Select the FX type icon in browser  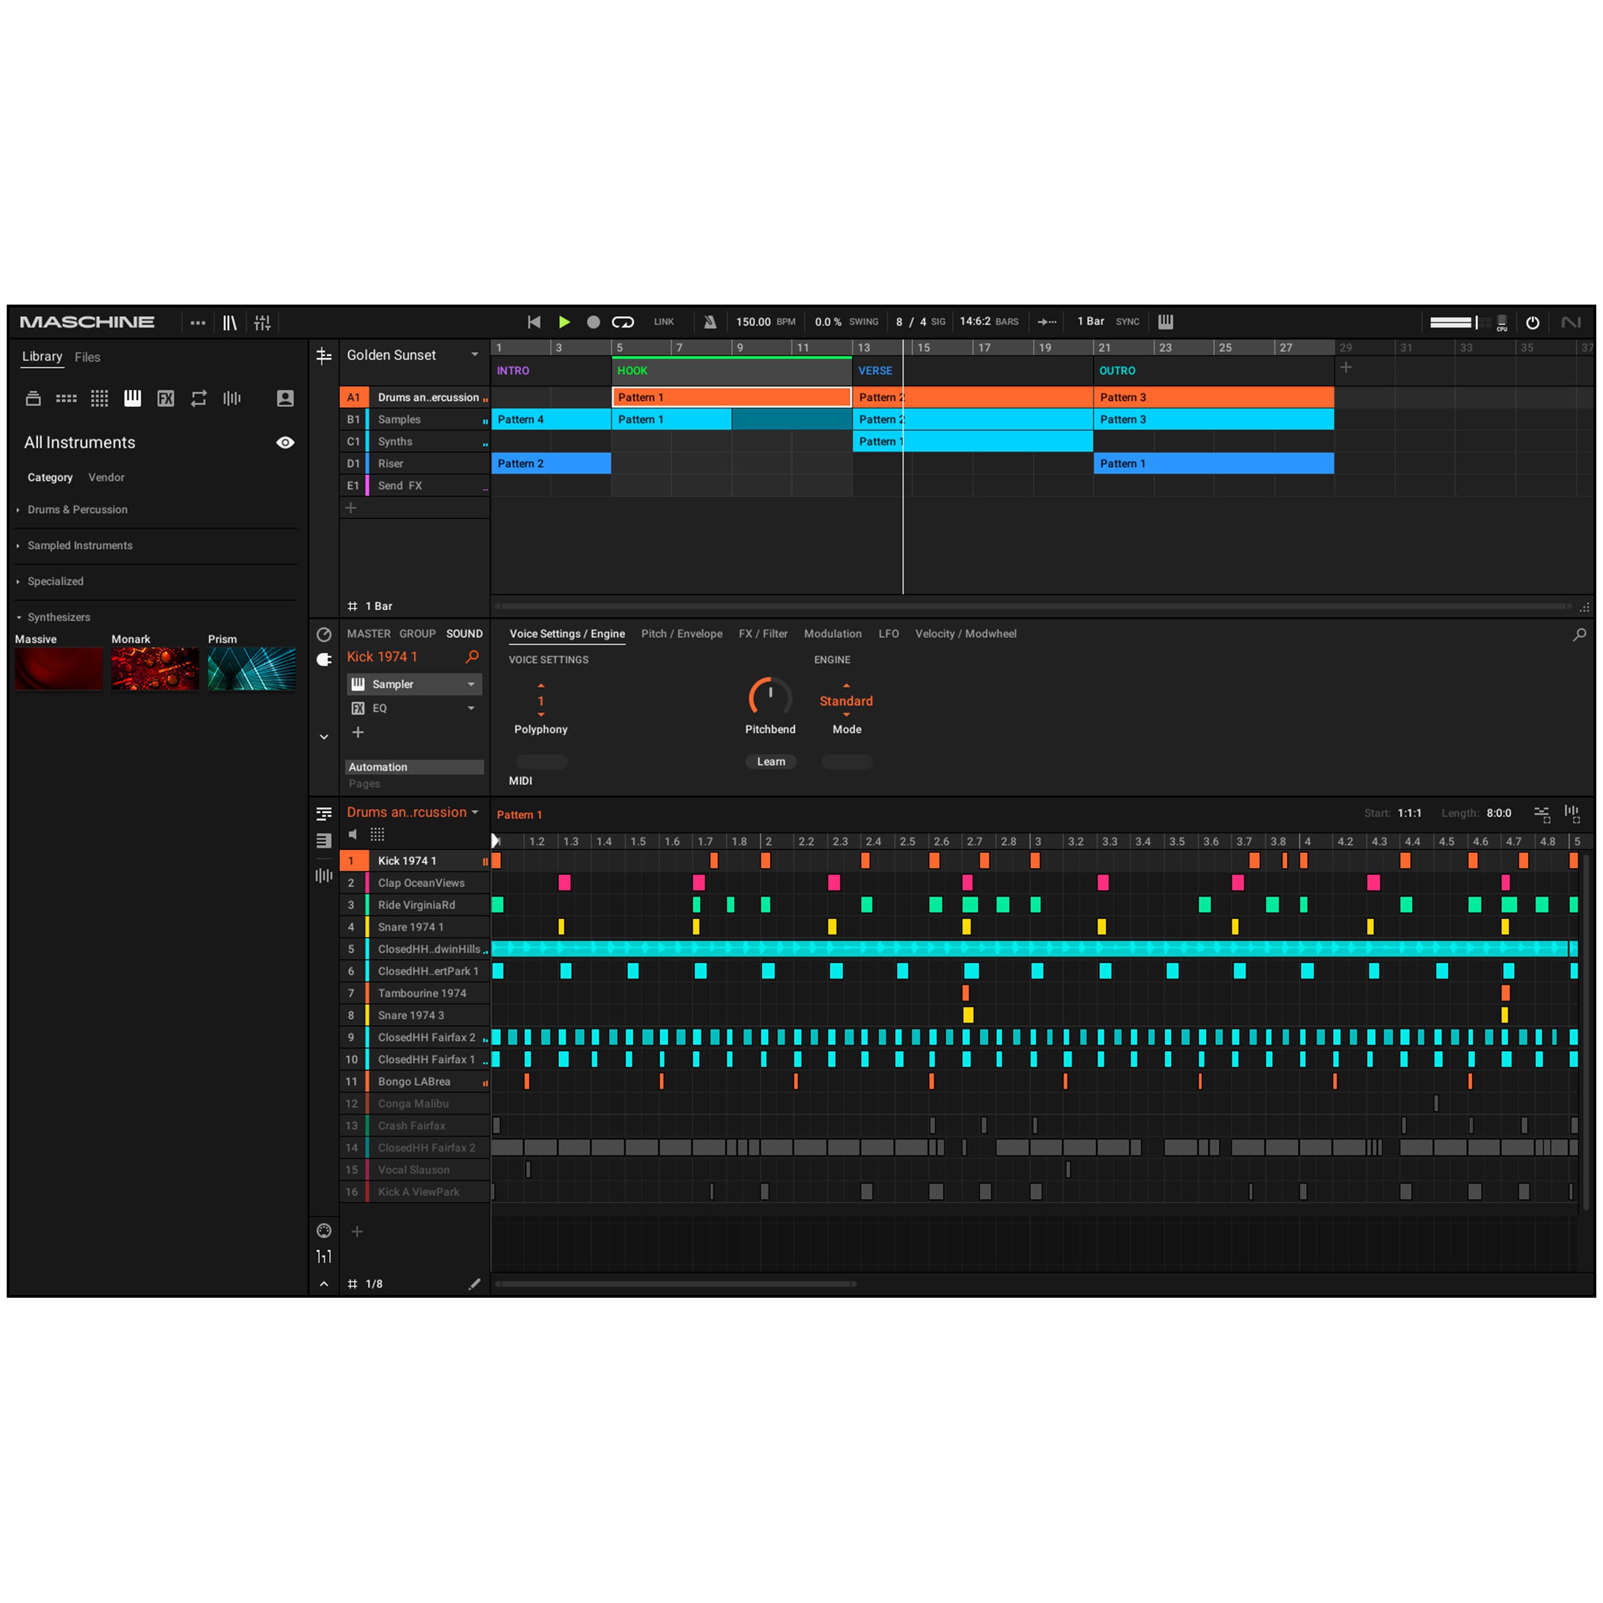(x=166, y=398)
